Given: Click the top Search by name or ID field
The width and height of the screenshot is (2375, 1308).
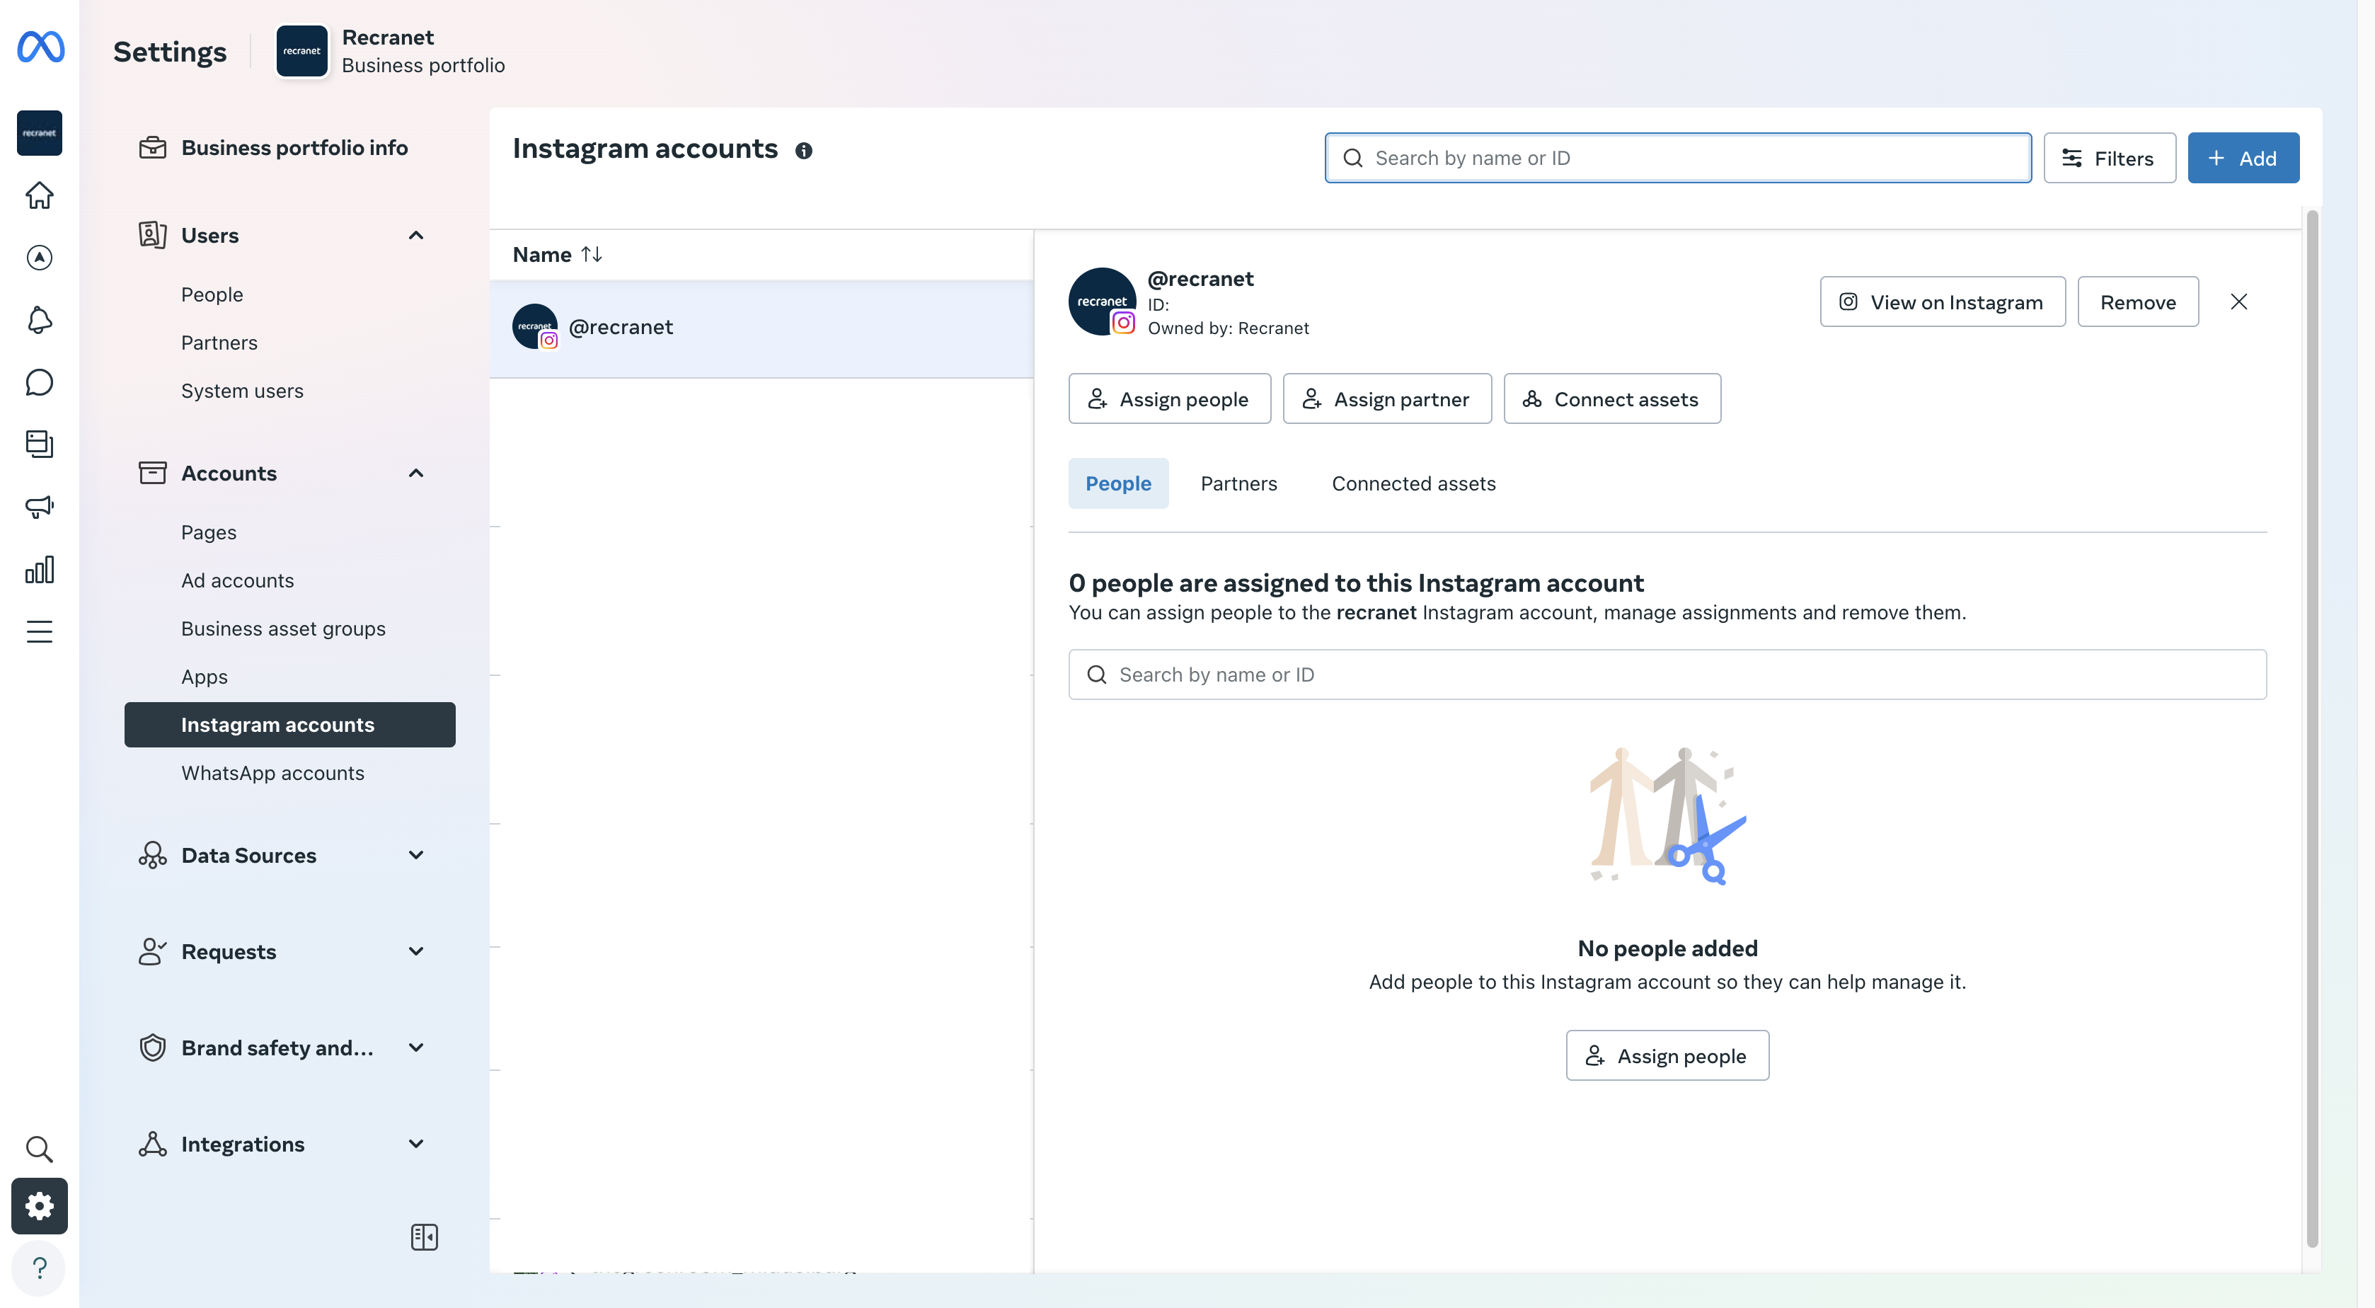Looking at the screenshot, I should pos(1678,158).
